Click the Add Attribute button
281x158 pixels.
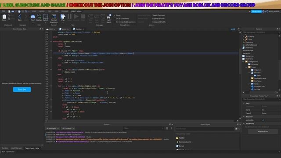tap(263, 132)
